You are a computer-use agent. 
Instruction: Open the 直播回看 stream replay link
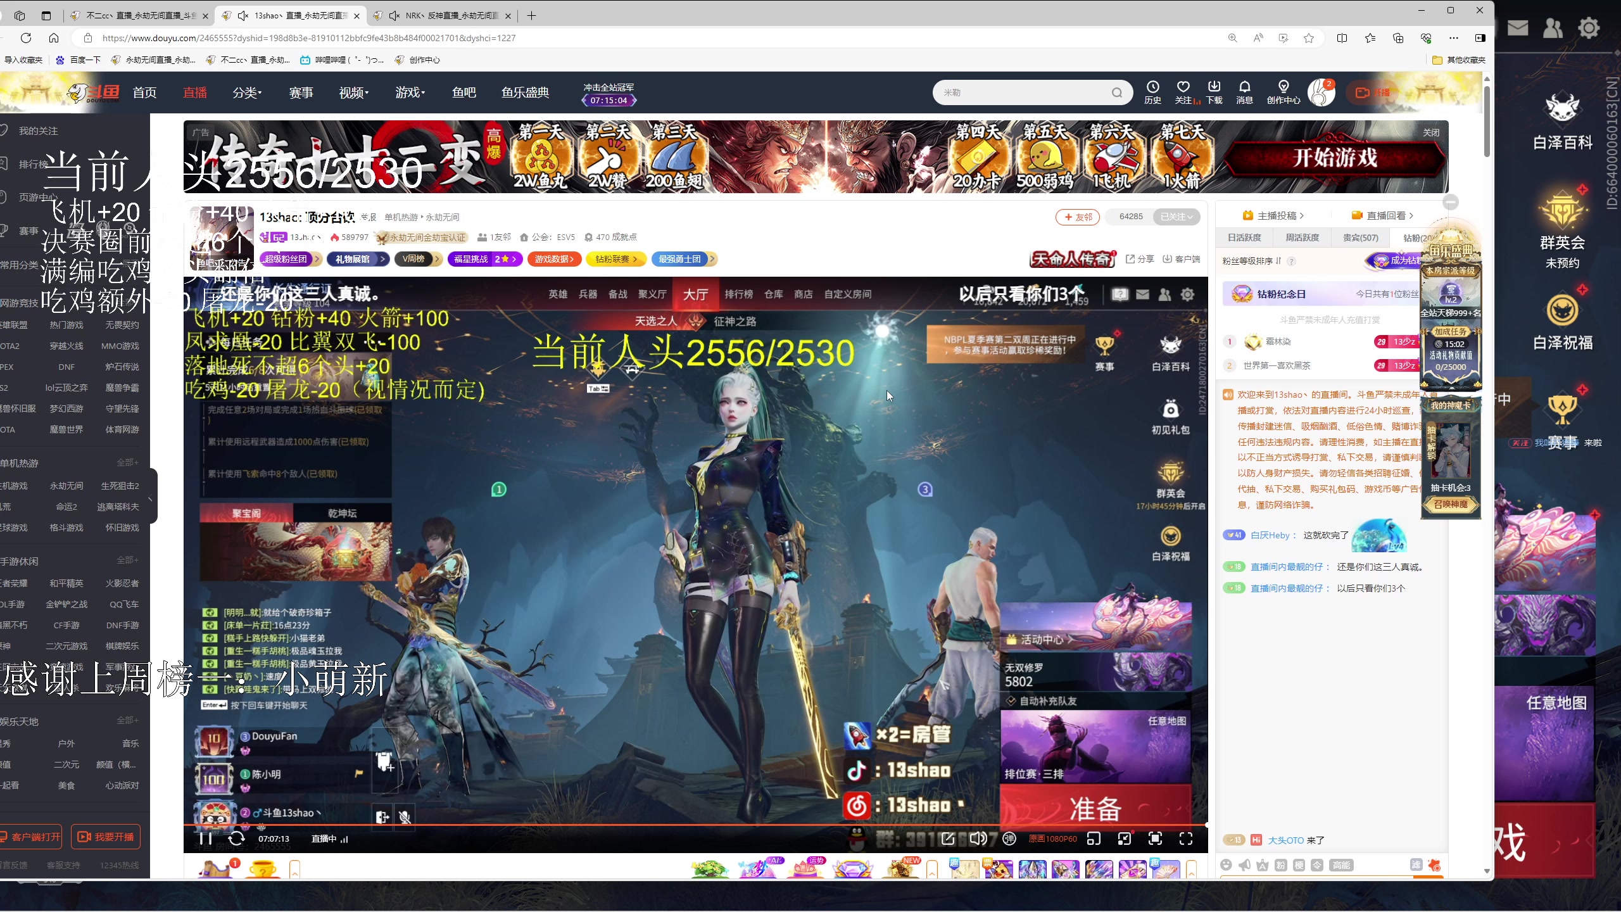[1382, 215]
